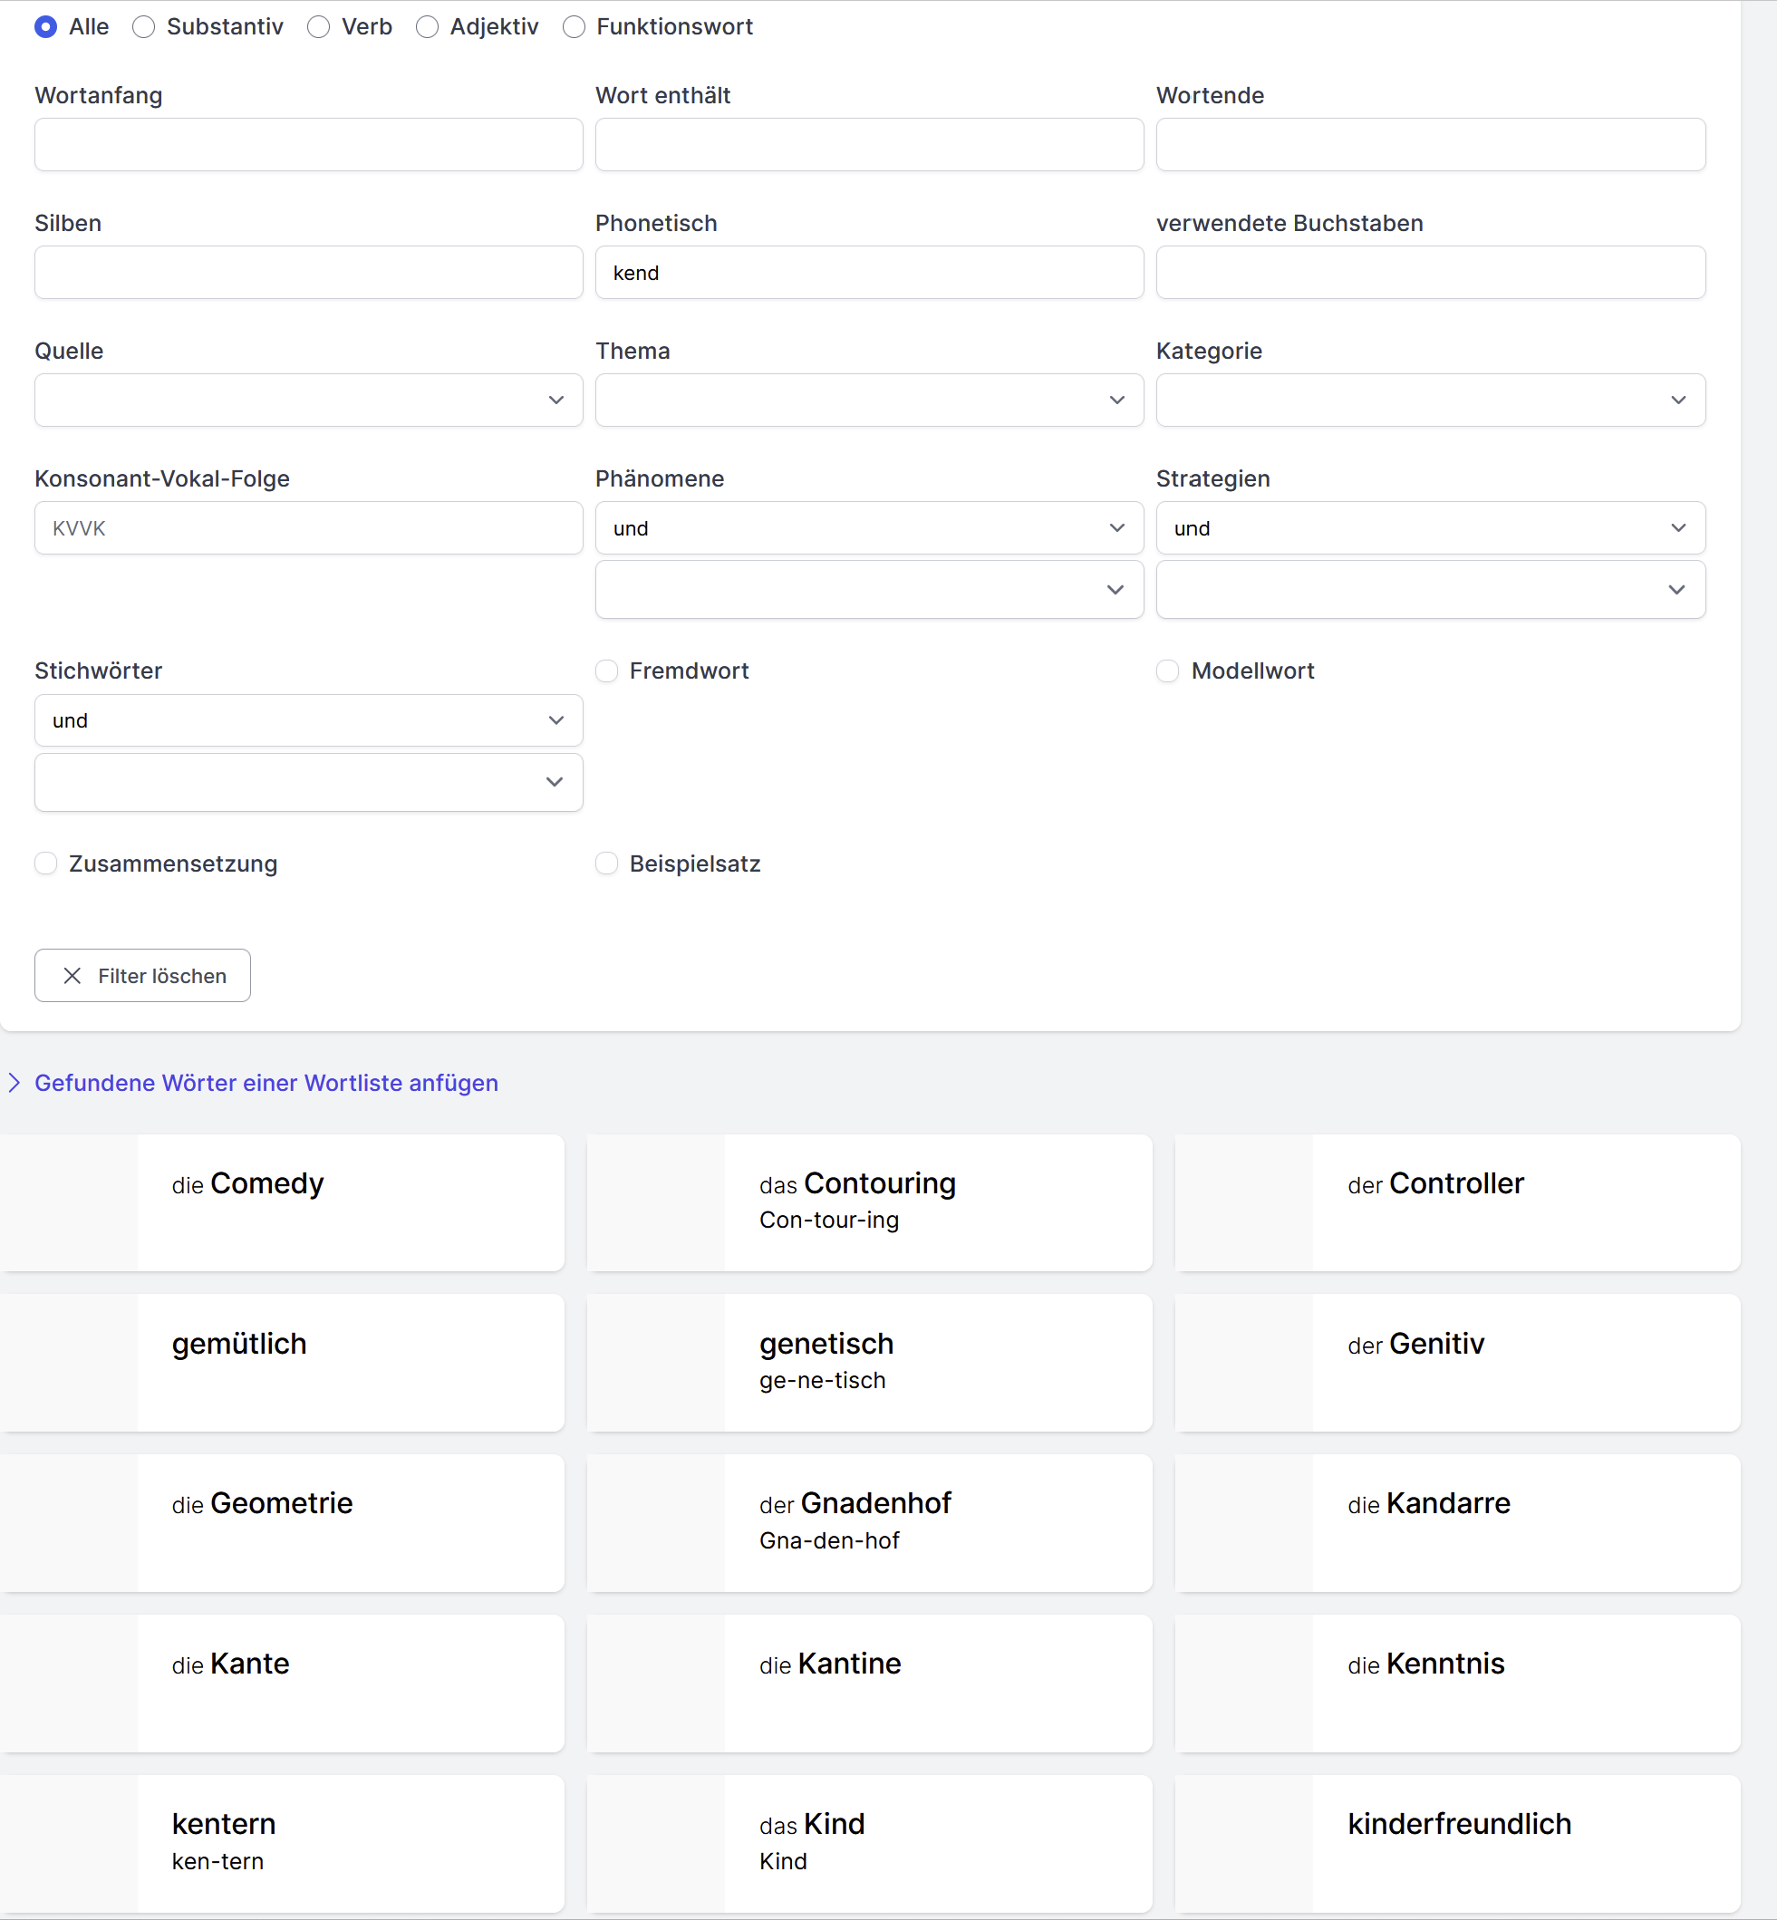
Task: Select the word card das Kind
Action: click(868, 1843)
